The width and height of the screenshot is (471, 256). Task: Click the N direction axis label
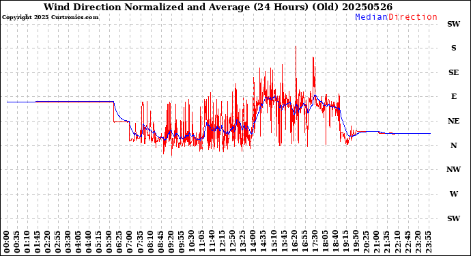pyautogui.click(x=453, y=145)
